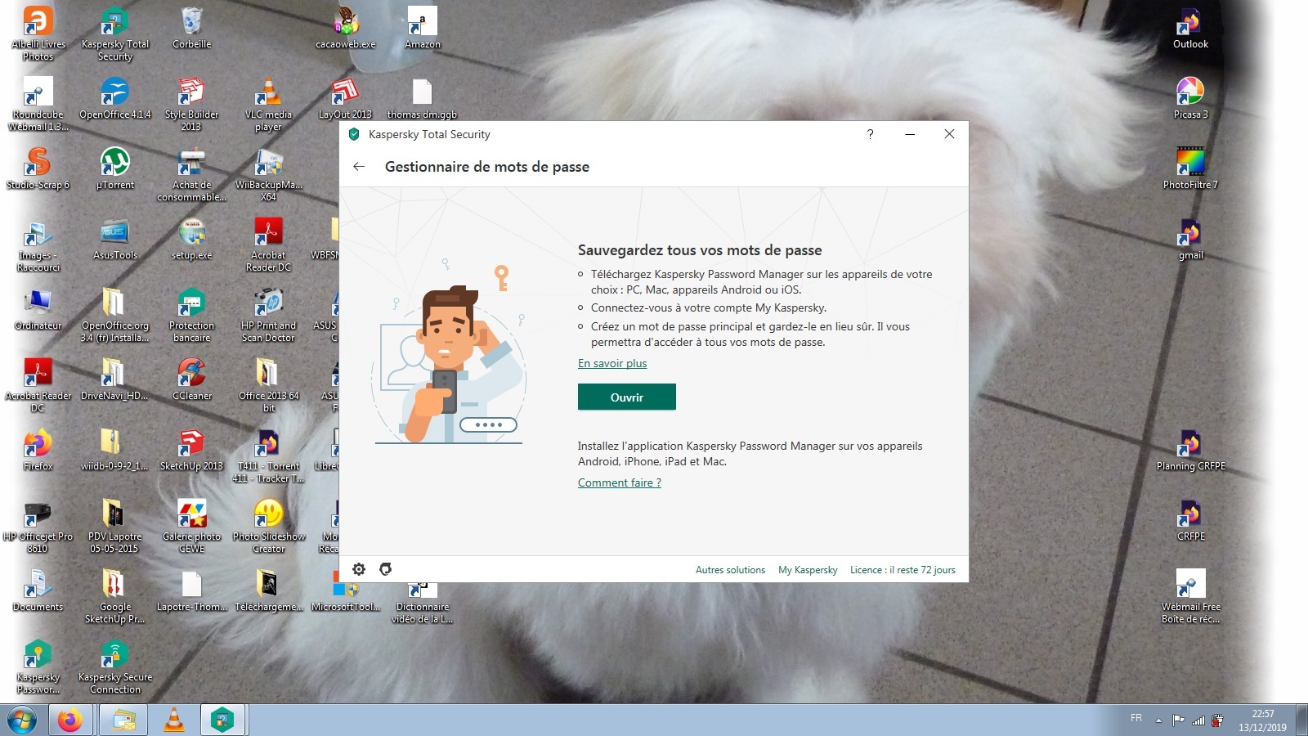Open Kaspersky support headset icon

click(386, 569)
